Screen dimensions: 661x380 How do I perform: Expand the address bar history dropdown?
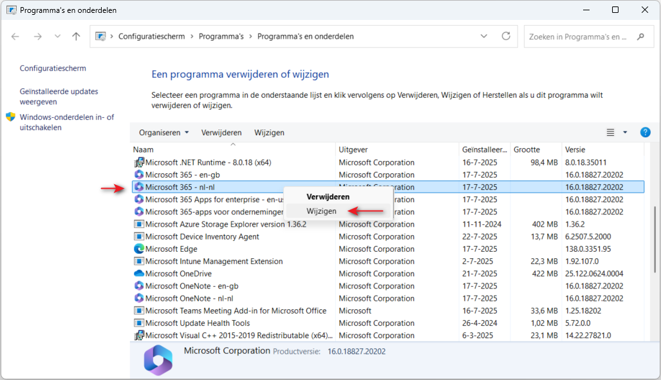coord(484,36)
